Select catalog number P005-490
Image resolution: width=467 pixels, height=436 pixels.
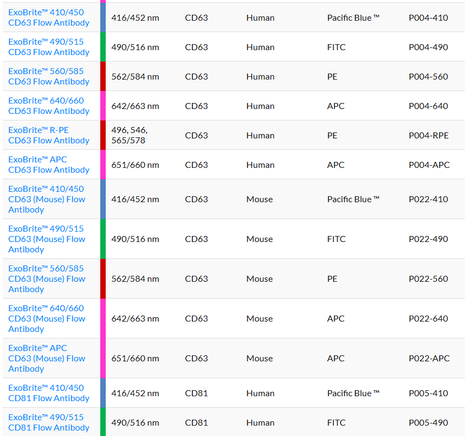click(428, 423)
